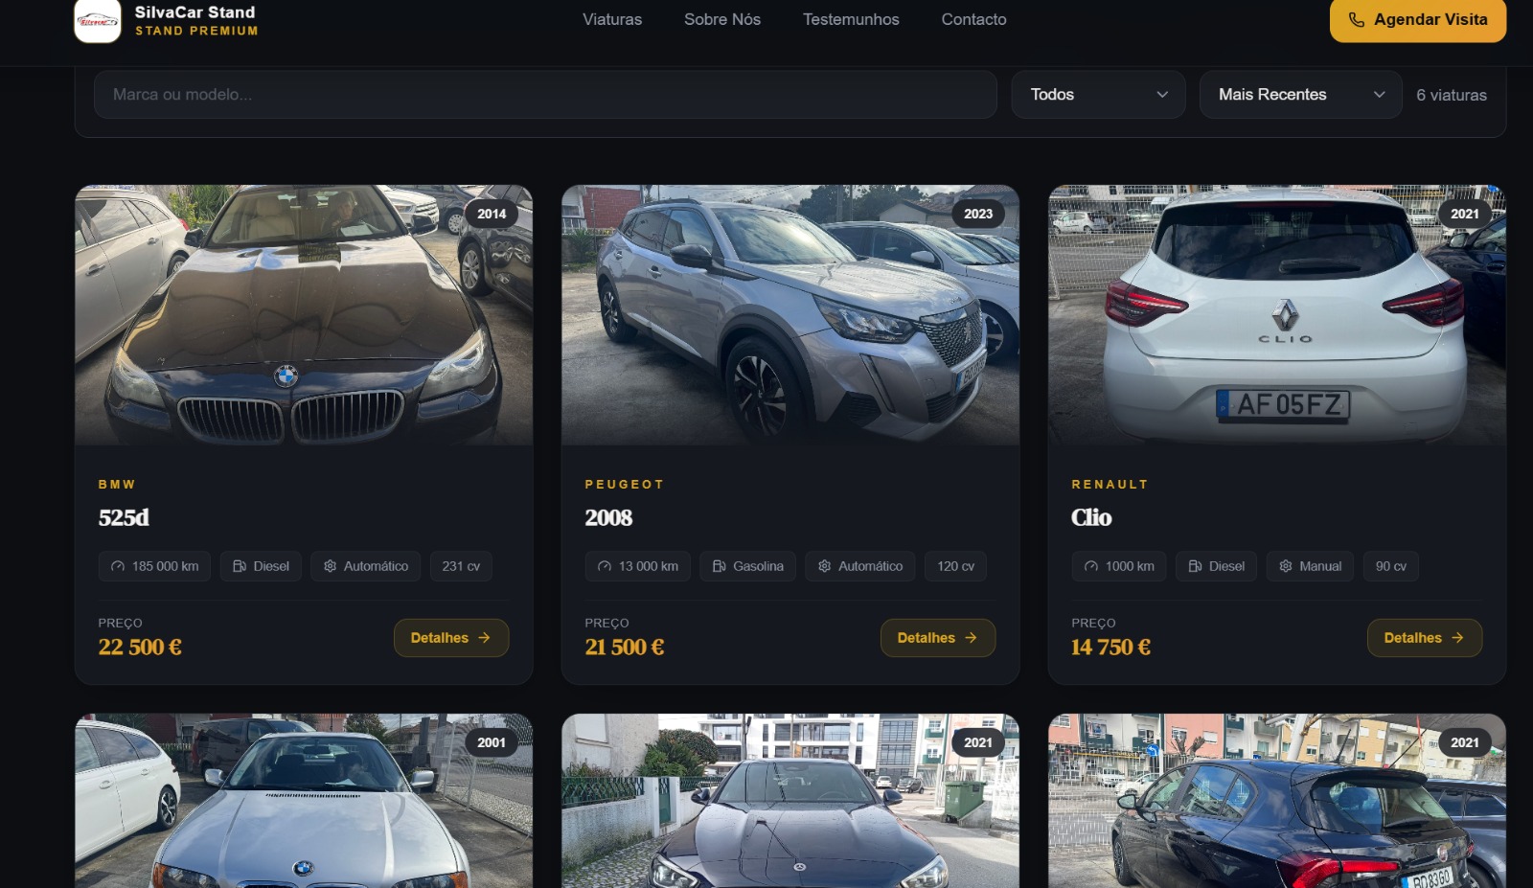1533x888 pixels.
Task: Select the white Renault Clio photo
Action: coord(1276,315)
